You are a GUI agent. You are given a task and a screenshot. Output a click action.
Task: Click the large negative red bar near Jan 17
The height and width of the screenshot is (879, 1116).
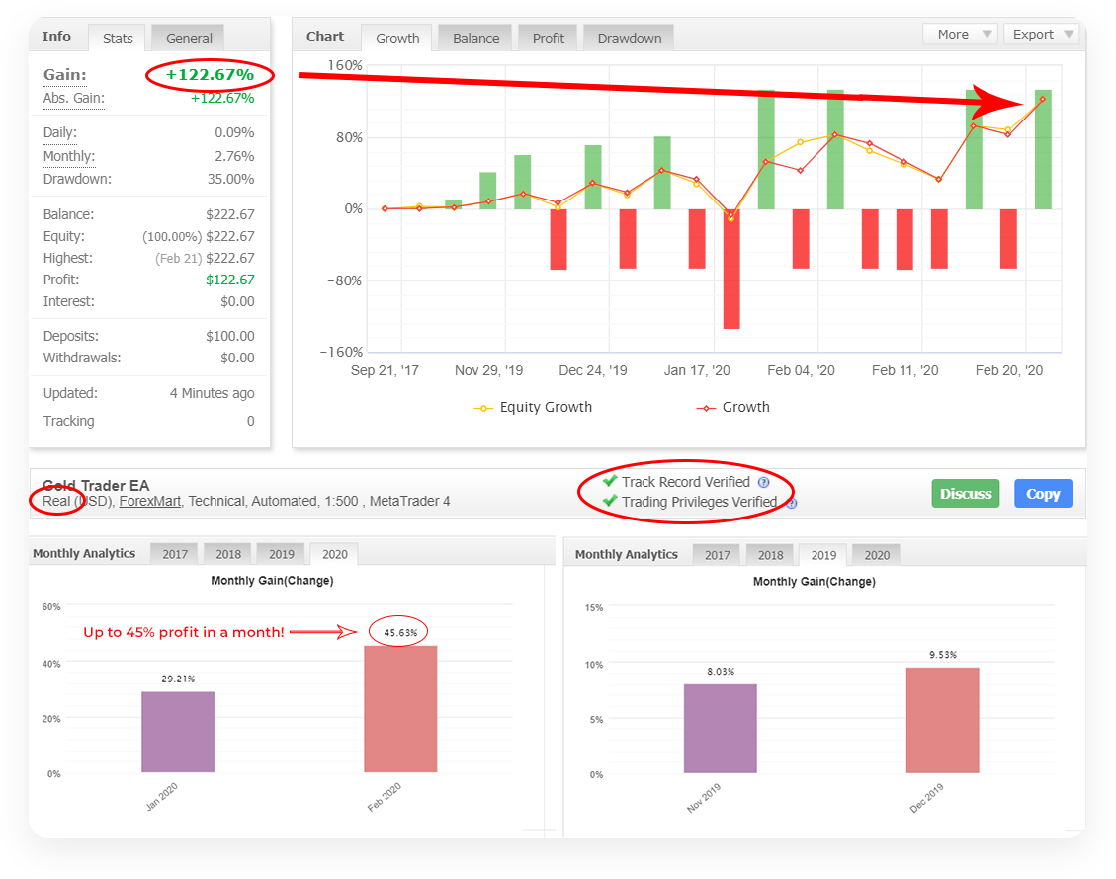pyautogui.click(x=730, y=269)
